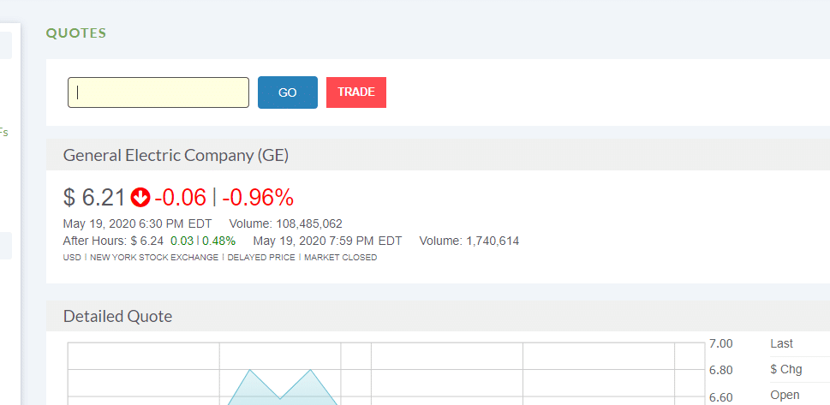Click the green 0.48% after-hours change
The image size is (830, 405).
click(218, 241)
